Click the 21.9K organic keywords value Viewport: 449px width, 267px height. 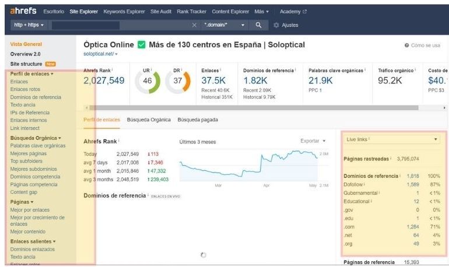click(x=321, y=80)
